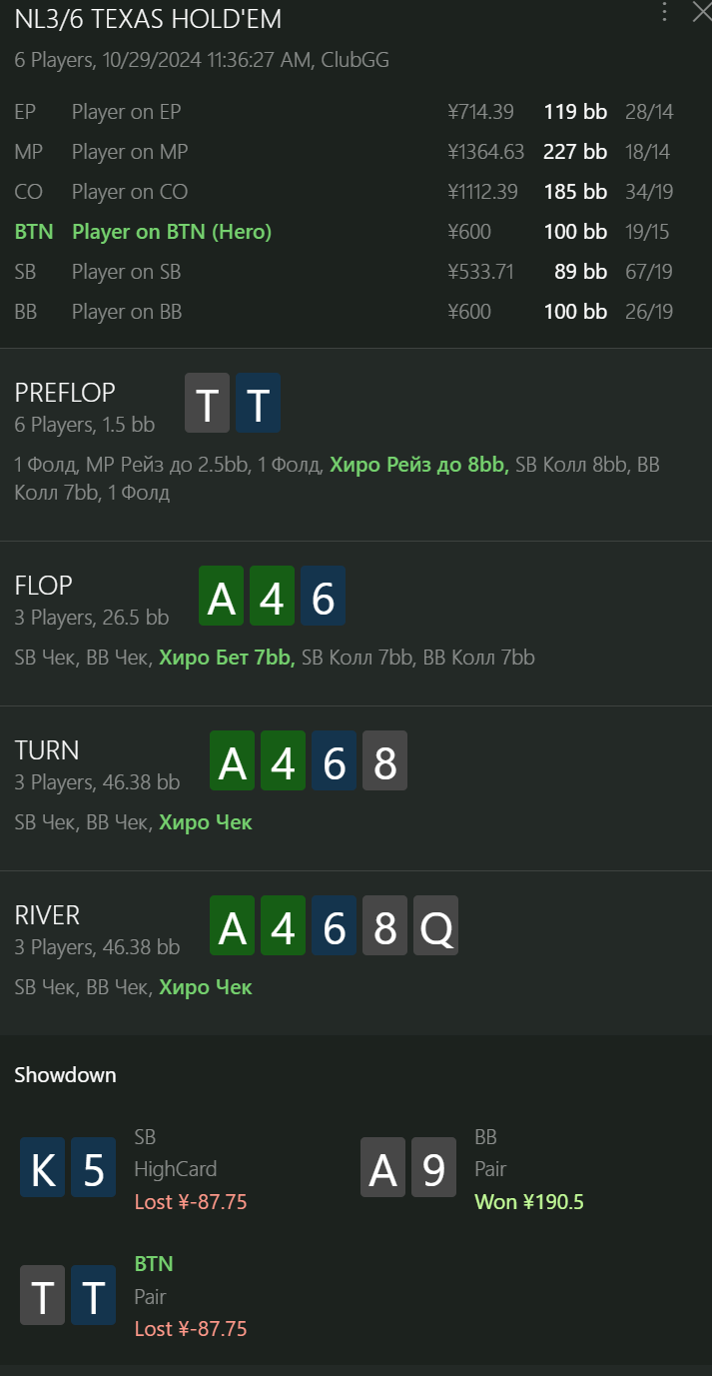Click the Showdown section label

point(65,1075)
